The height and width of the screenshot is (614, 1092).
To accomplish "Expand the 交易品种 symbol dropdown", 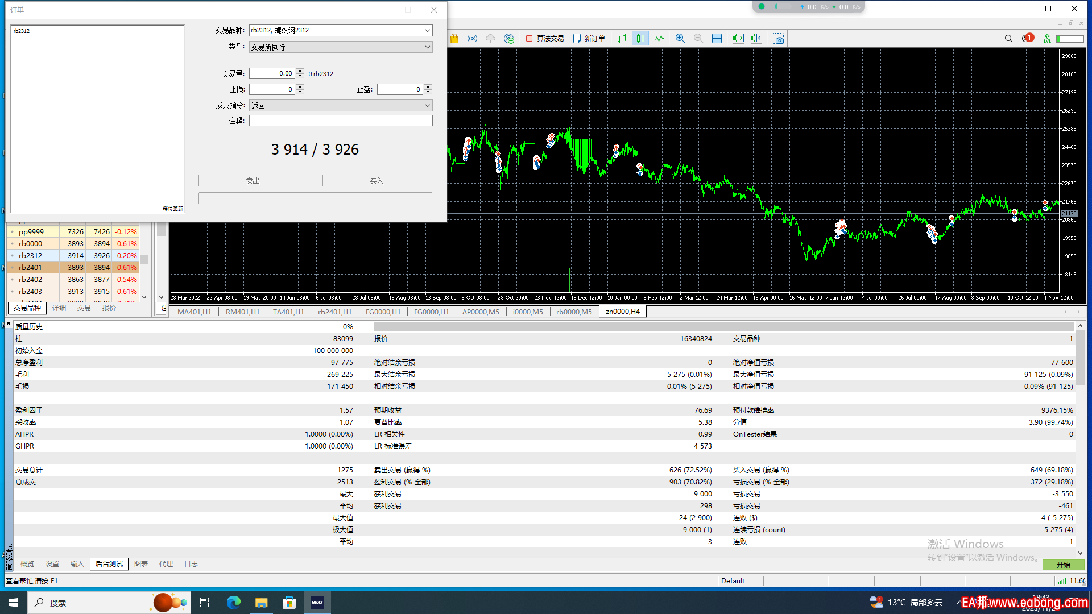I will [x=427, y=31].
